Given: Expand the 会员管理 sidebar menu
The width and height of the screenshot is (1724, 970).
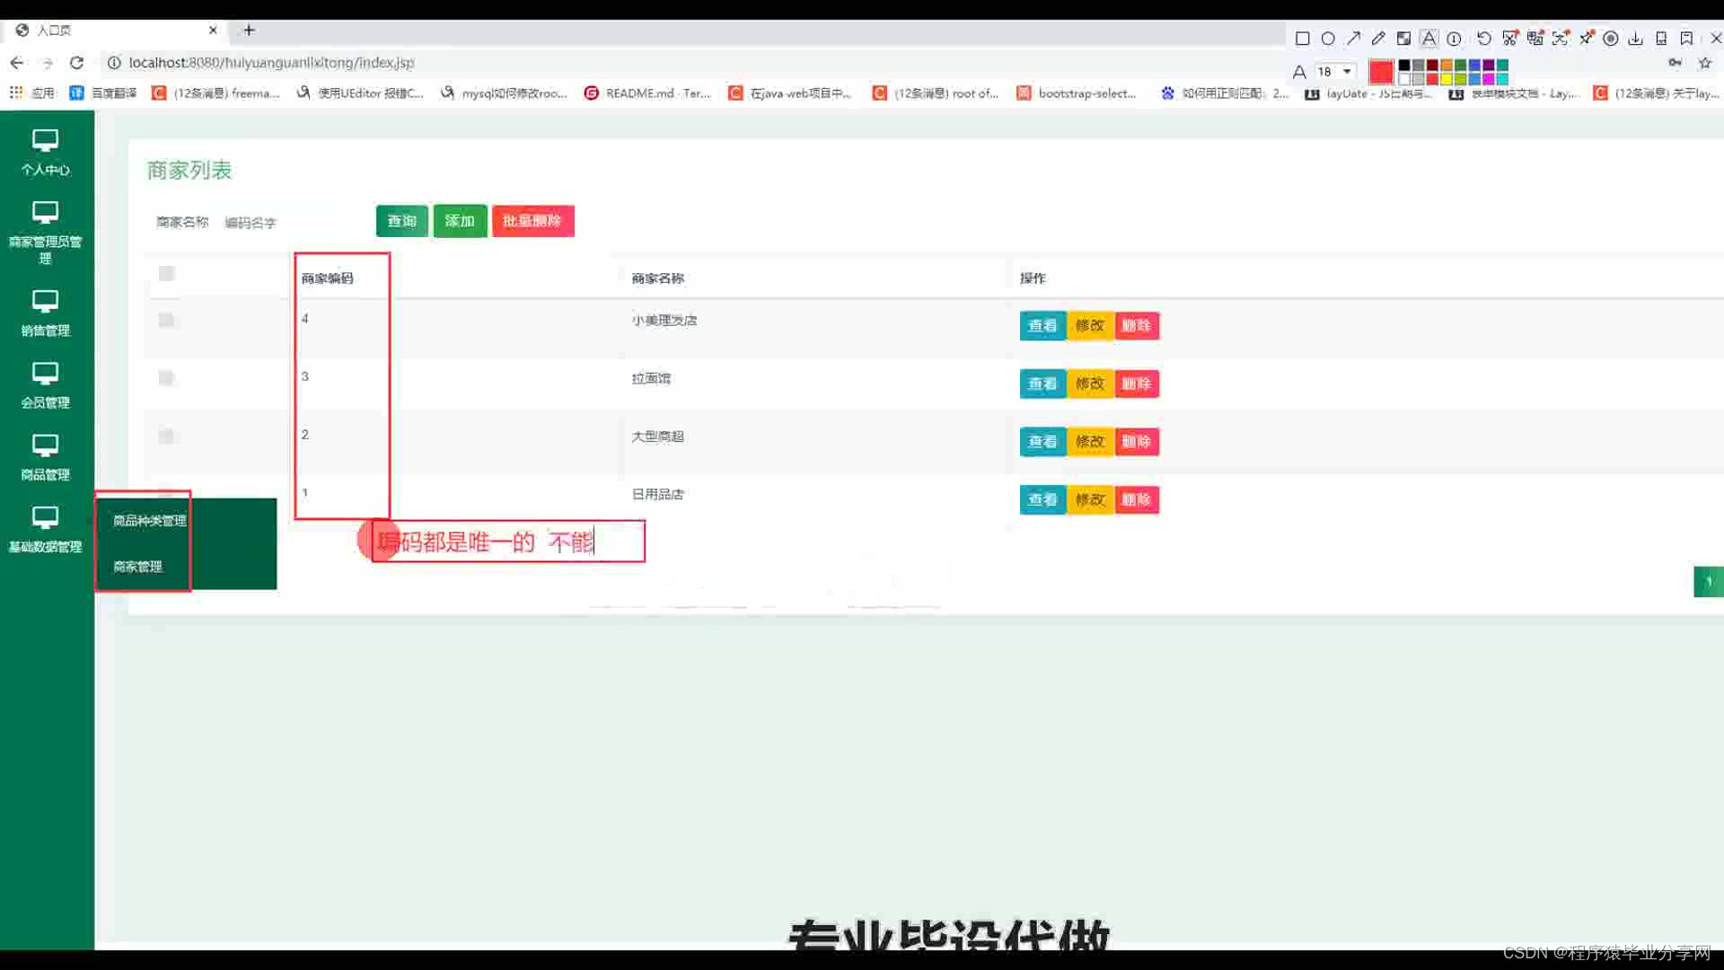Looking at the screenshot, I should (x=45, y=384).
